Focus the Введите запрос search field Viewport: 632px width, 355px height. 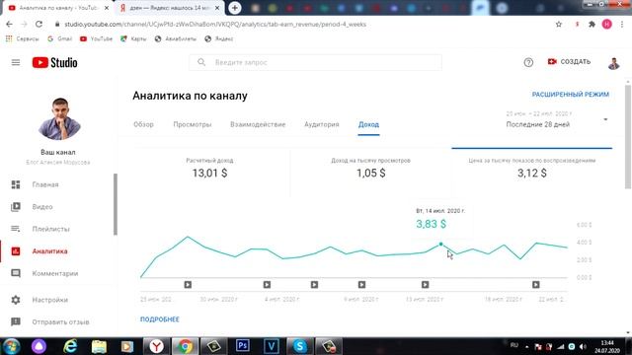315,62
